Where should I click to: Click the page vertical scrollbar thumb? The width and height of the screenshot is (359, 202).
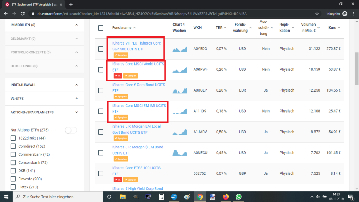coord(357,69)
